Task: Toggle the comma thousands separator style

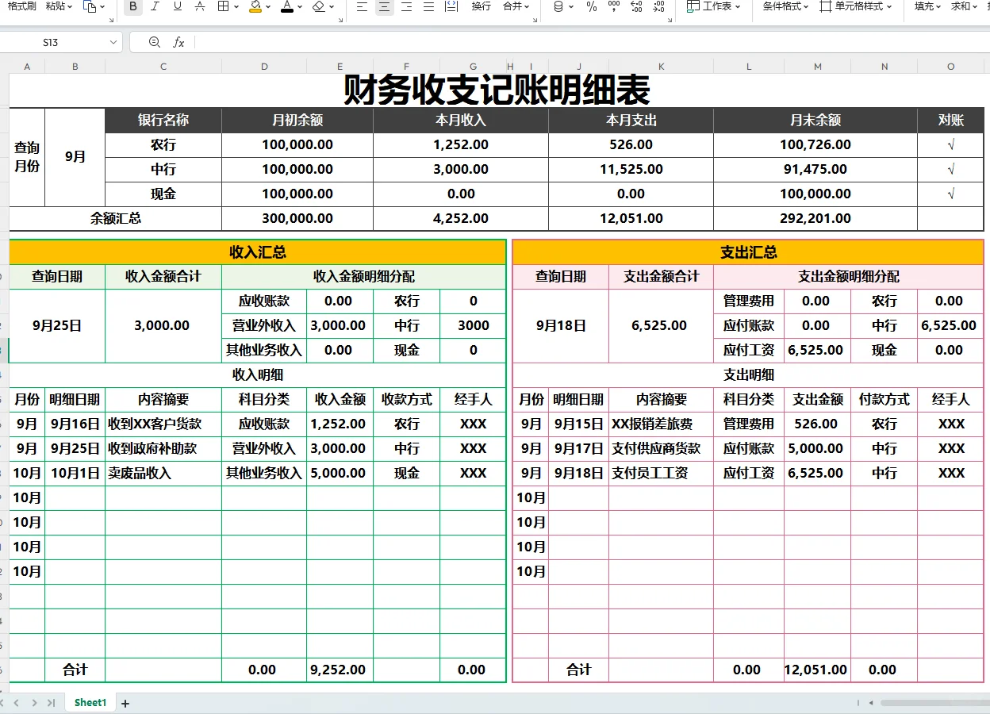Action: pyautogui.click(x=612, y=7)
